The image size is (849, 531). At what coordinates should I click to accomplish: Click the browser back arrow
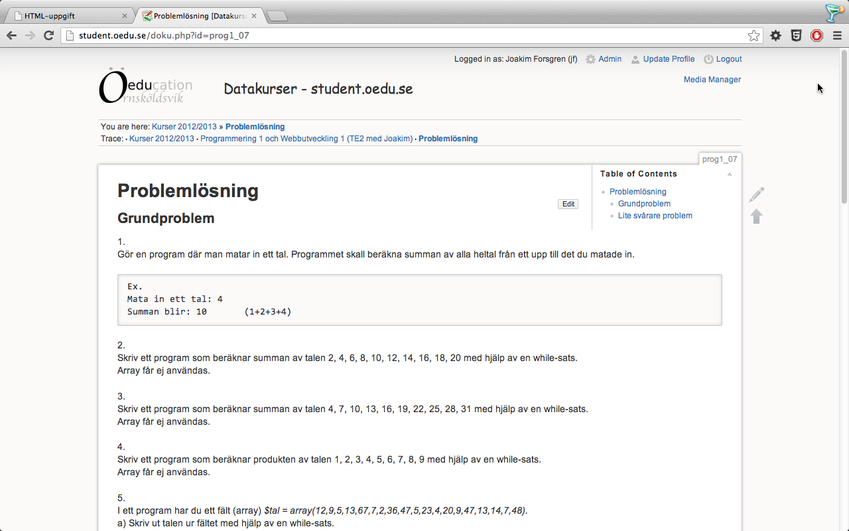click(x=11, y=35)
